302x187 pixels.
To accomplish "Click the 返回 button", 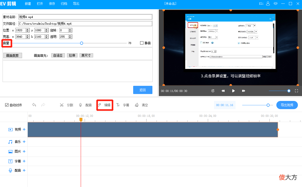I will point(143,90).
